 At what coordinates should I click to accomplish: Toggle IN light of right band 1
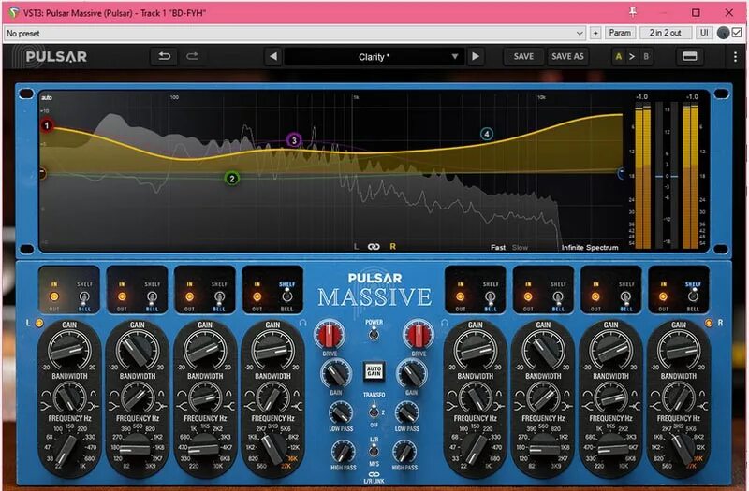[x=460, y=296]
